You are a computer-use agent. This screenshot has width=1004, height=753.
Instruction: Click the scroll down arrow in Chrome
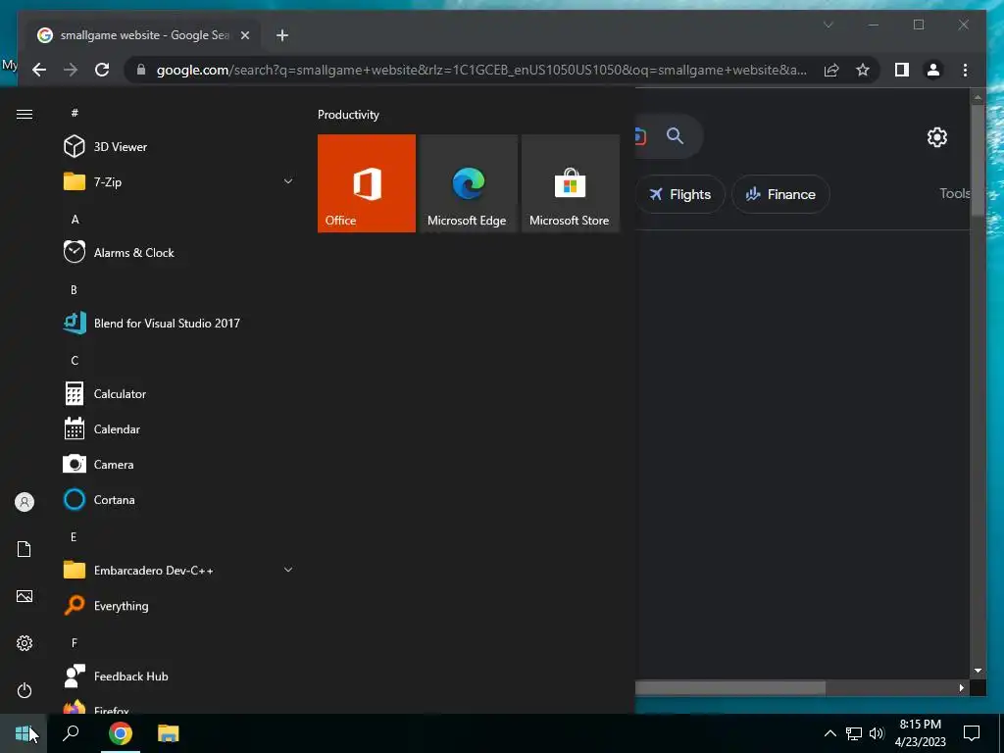978,671
